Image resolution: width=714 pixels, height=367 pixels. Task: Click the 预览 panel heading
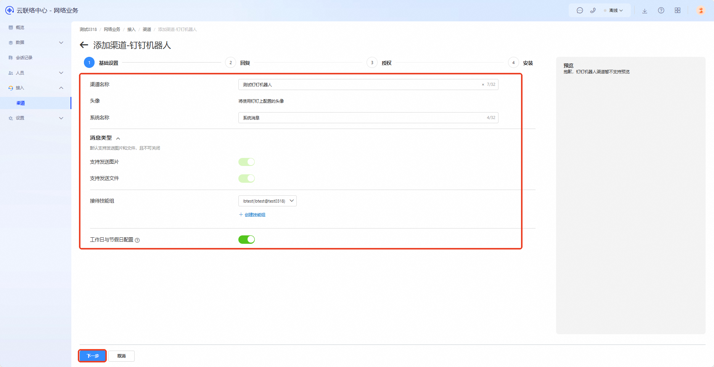click(x=568, y=66)
